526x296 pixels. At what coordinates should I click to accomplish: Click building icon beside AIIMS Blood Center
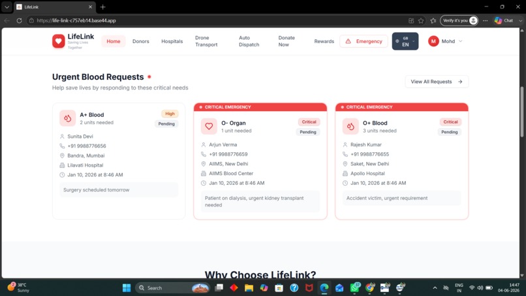click(204, 173)
